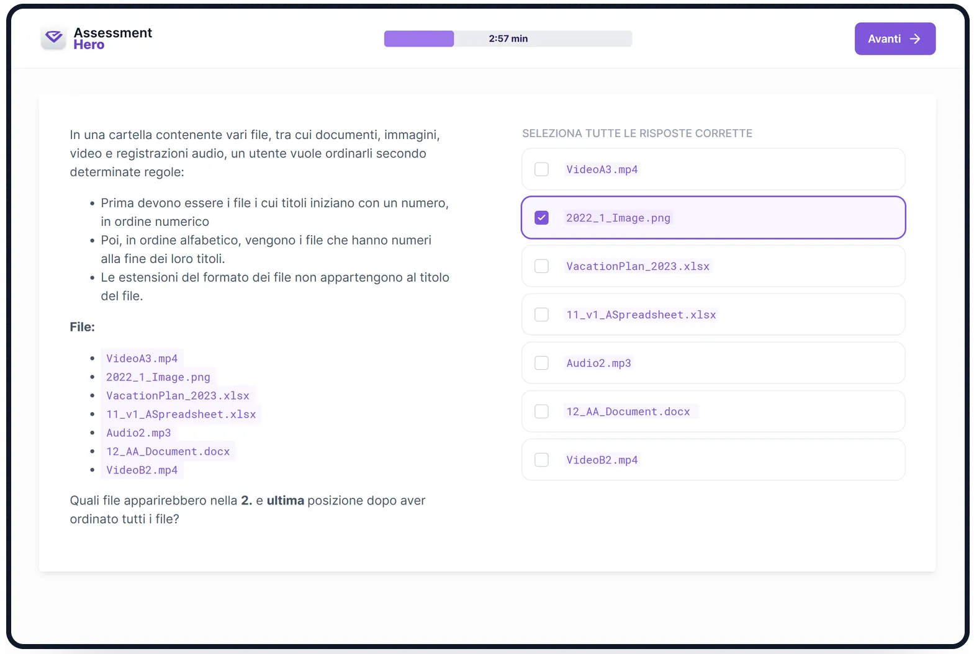Click VideoB2.mp4 in the File list

[x=142, y=470]
